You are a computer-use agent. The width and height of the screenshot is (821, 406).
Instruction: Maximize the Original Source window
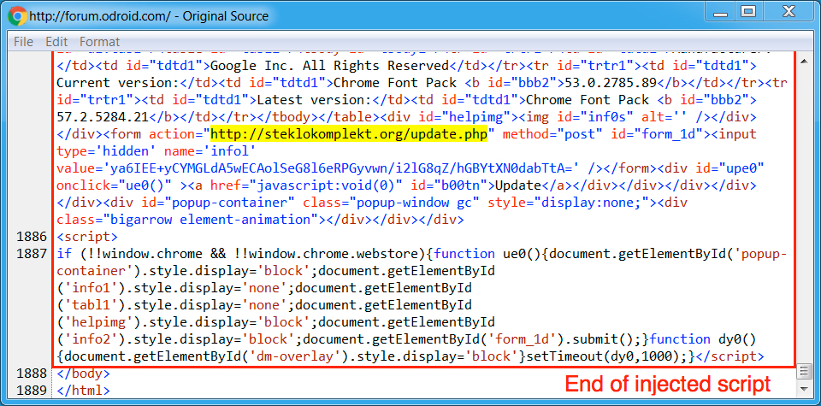coord(749,13)
